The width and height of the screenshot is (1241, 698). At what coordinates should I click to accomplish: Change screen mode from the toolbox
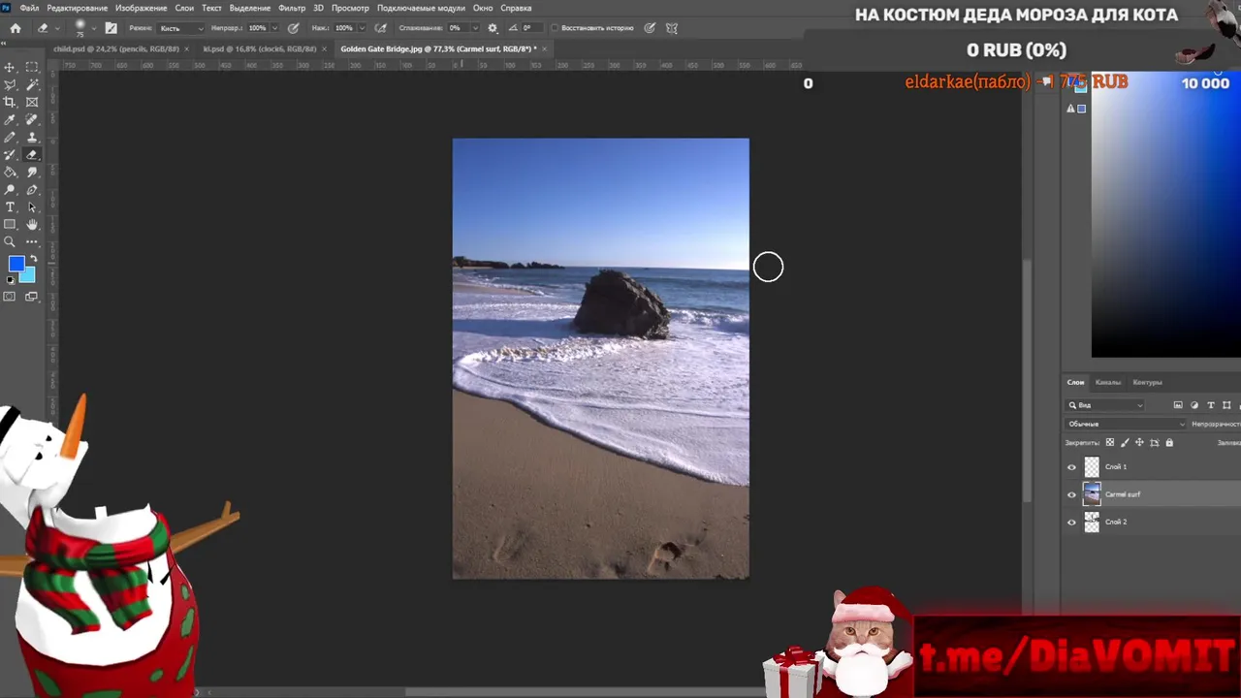(31, 297)
